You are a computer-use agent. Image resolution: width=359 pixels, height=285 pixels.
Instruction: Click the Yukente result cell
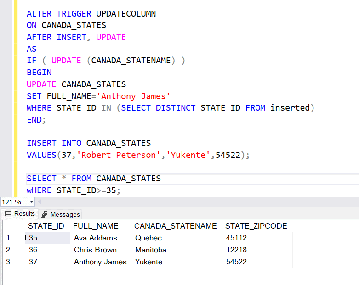point(177,262)
